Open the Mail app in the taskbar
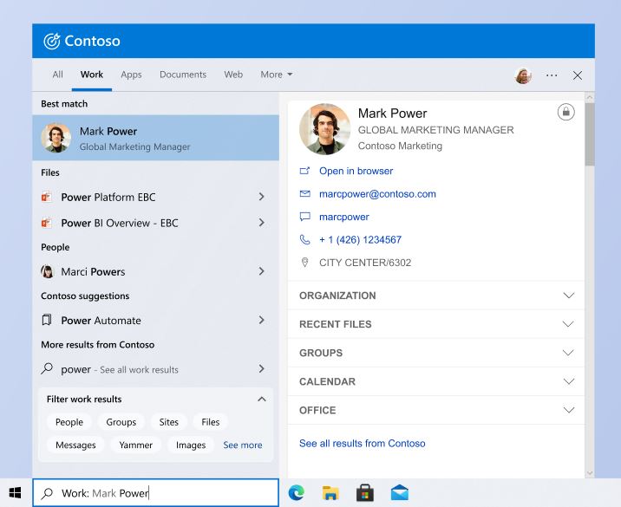The image size is (621, 507). [x=399, y=493]
